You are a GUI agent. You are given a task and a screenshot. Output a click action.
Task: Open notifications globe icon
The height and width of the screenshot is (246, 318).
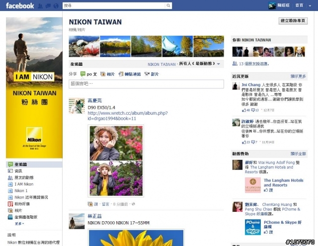coord(56,6)
